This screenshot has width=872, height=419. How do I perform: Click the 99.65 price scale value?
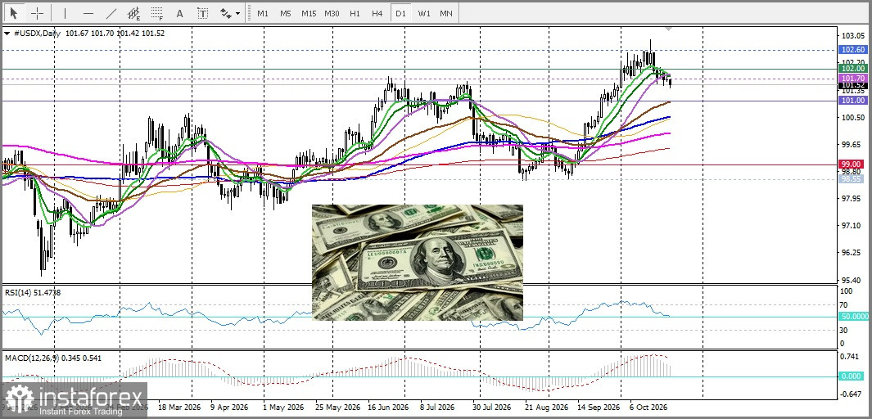pos(852,145)
